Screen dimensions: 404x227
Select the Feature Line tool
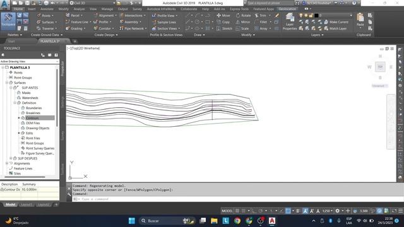click(x=78, y=22)
